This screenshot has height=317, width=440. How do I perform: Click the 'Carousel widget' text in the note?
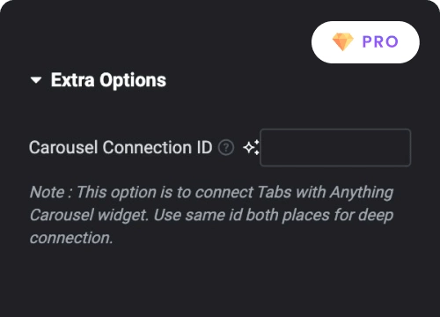(89, 216)
